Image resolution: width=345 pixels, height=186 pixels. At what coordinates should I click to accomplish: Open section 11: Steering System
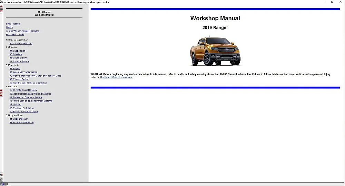19,62
